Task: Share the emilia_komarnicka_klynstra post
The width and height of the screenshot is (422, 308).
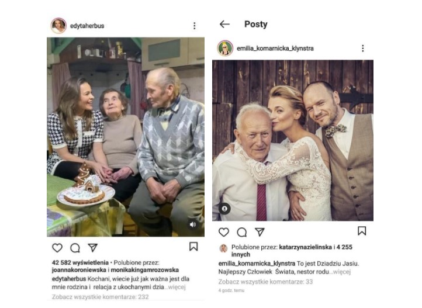Action: point(260,232)
